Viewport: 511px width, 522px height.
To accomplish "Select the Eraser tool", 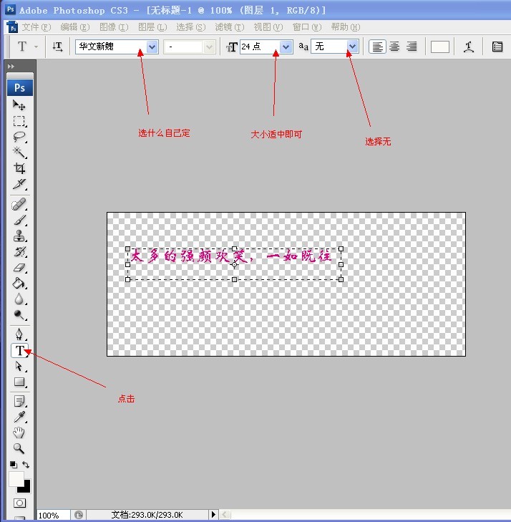I will (19, 268).
